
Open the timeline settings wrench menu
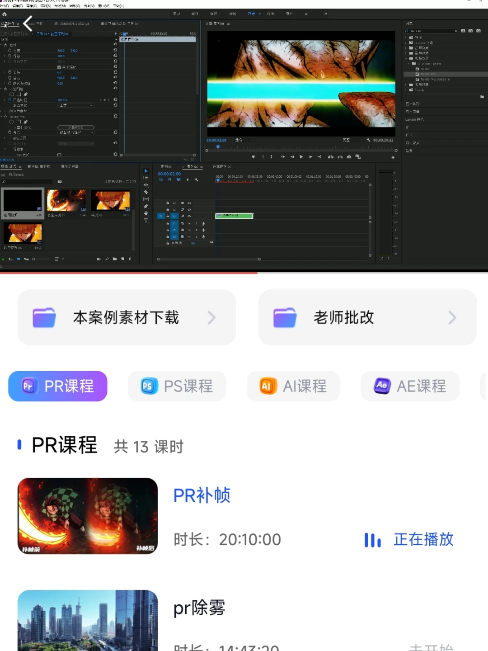(x=197, y=180)
